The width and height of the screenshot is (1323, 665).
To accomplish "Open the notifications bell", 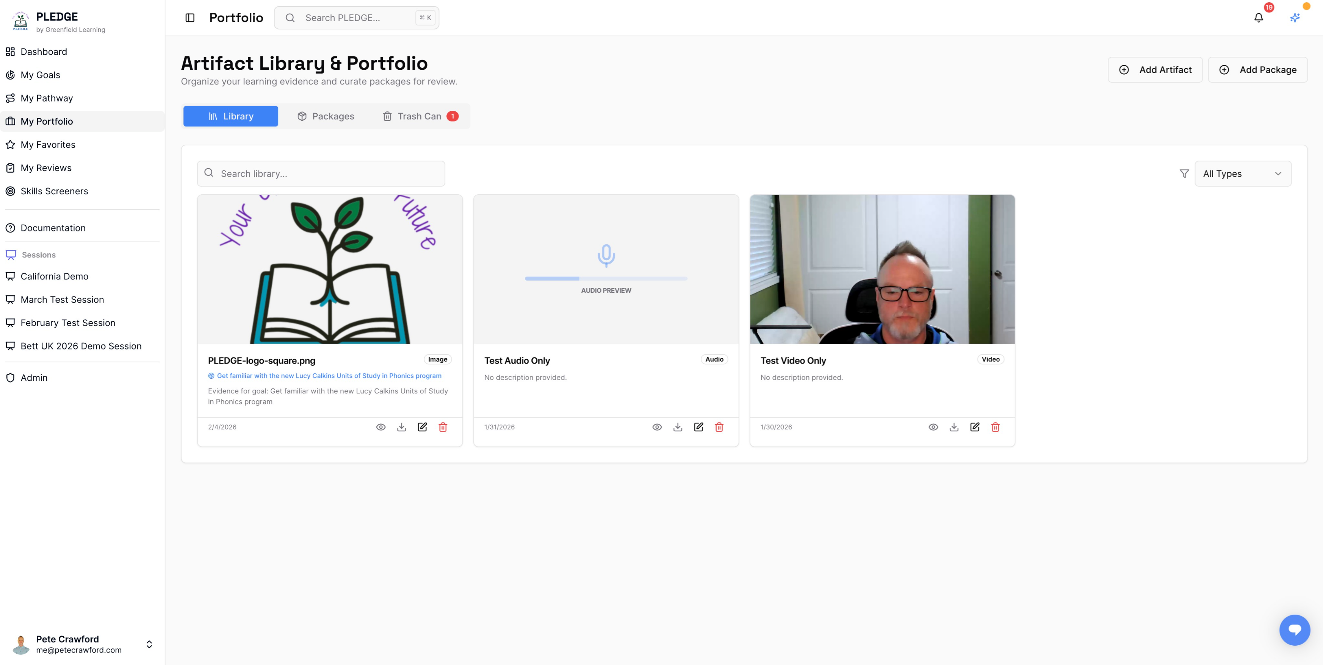I will click(x=1258, y=17).
